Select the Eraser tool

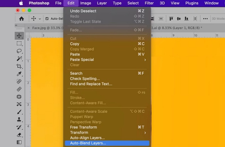(19, 135)
